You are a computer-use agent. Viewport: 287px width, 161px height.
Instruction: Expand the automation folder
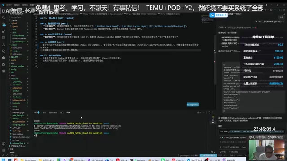(x=17, y=88)
